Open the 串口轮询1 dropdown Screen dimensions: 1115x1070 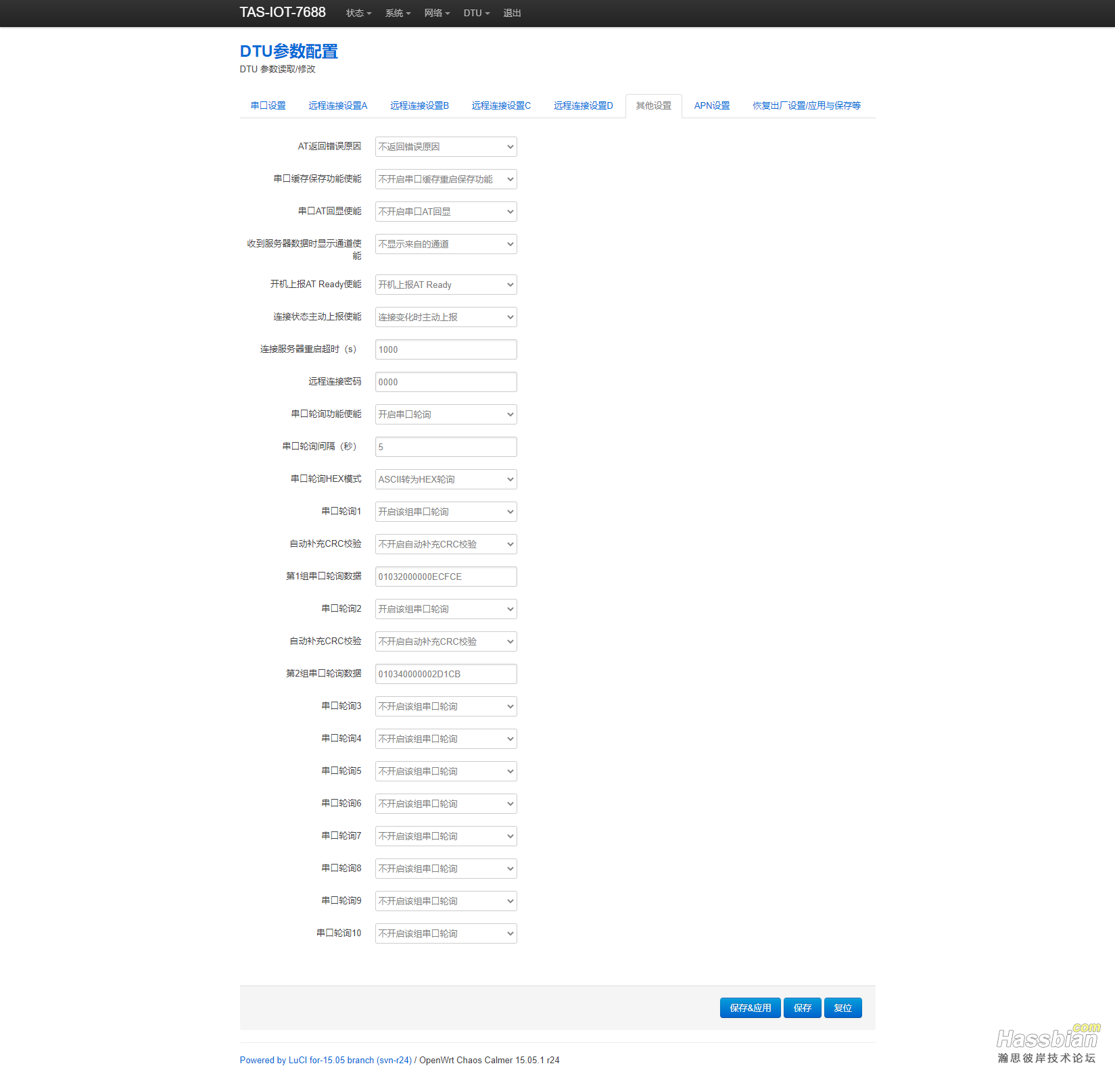click(446, 512)
